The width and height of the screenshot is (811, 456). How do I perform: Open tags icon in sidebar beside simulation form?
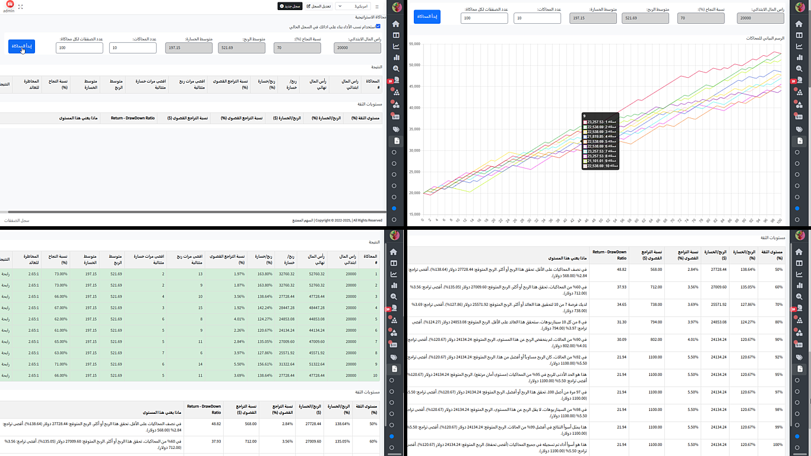point(396,129)
